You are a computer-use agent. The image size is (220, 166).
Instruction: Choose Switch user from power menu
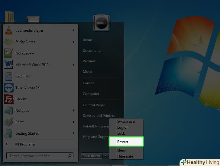pyautogui.click(x=126, y=121)
